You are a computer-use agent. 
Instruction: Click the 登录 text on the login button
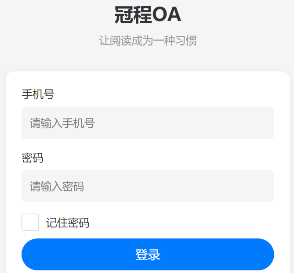(148, 255)
